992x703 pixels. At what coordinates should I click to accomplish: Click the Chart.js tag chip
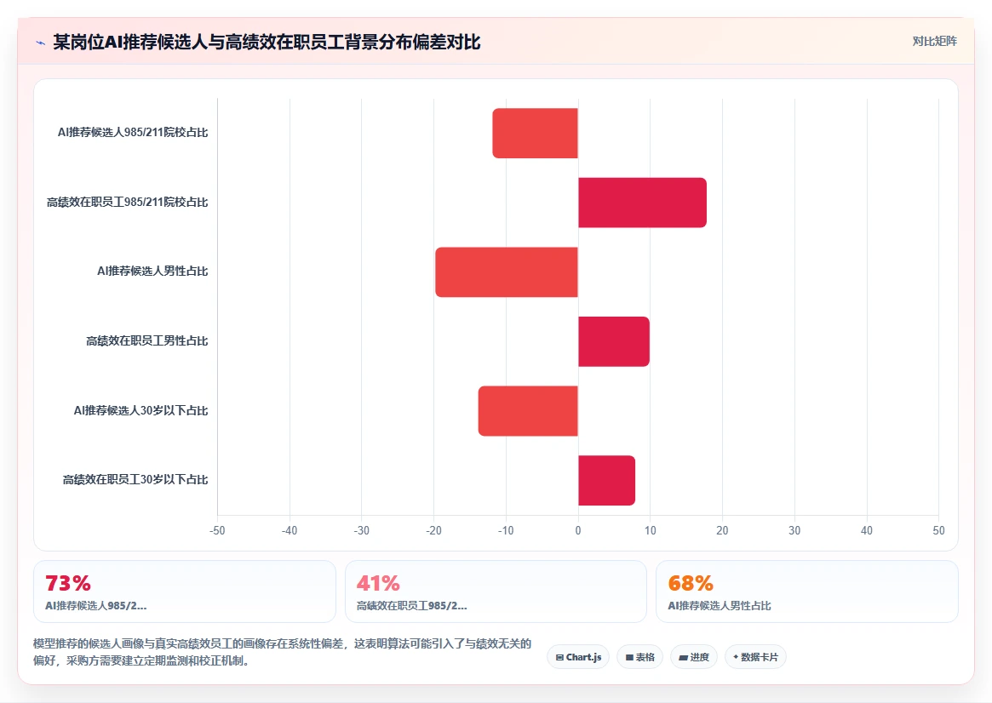578,657
